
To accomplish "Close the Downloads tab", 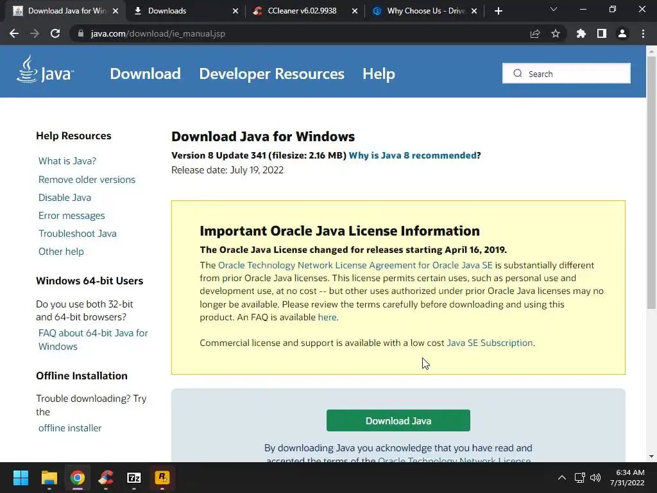I will click(x=235, y=11).
